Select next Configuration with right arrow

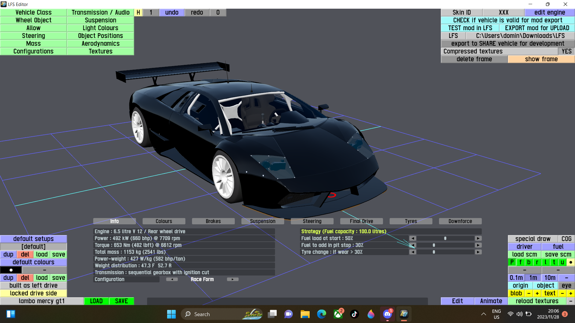coord(232,279)
